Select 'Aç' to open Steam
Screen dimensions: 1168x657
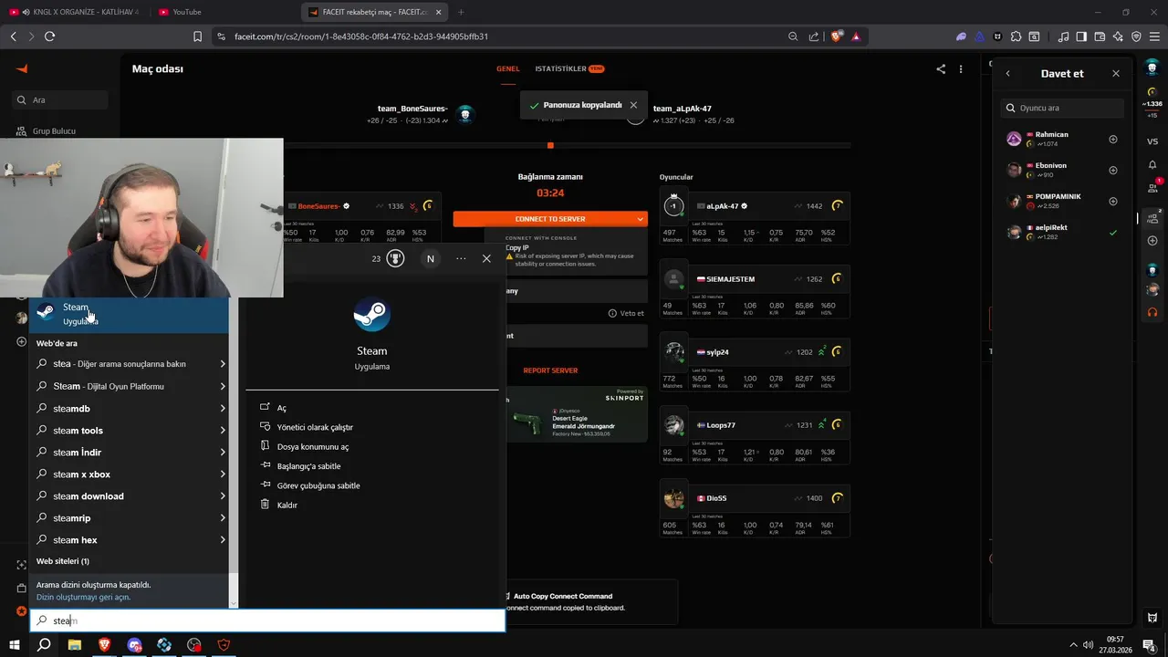click(x=282, y=408)
